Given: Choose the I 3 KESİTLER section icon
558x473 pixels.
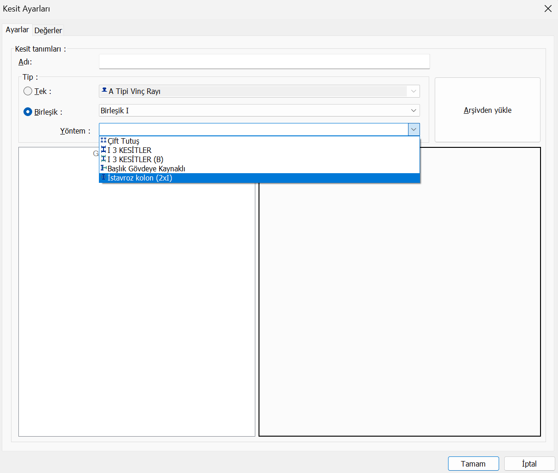Looking at the screenshot, I should (x=104, y=150).
